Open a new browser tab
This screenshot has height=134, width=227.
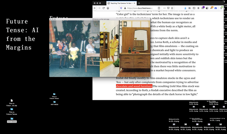click(x=139, y=3)
